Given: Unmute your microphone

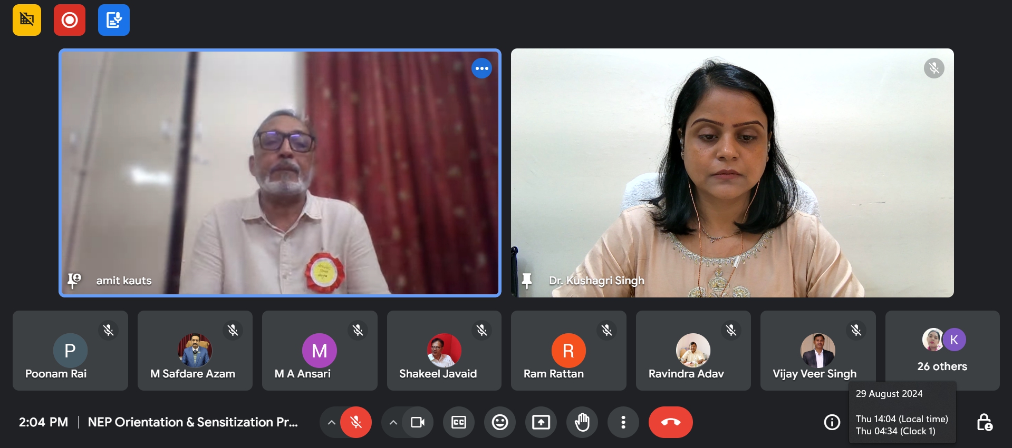Looking at the screenshot, I should pos(356,422).
